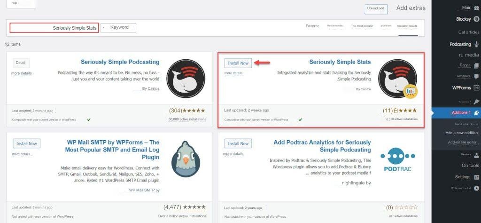Open the Keyword search type dropdown

point(118,28)
